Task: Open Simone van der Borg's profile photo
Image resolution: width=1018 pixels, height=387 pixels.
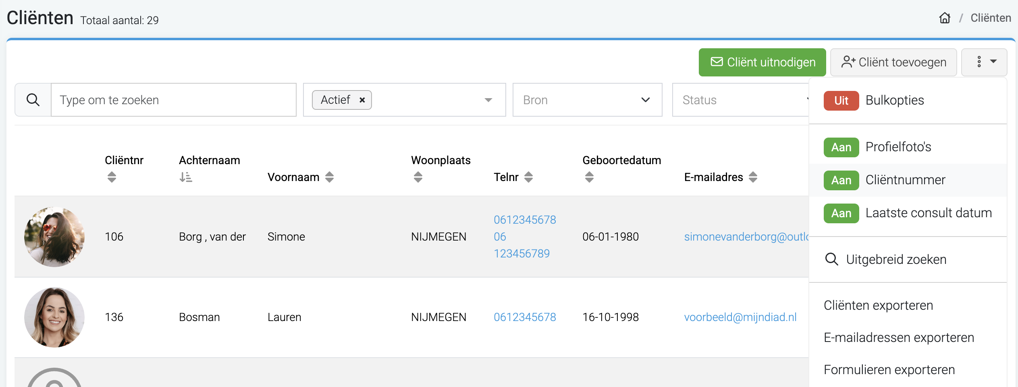Action: coord(54,237)
